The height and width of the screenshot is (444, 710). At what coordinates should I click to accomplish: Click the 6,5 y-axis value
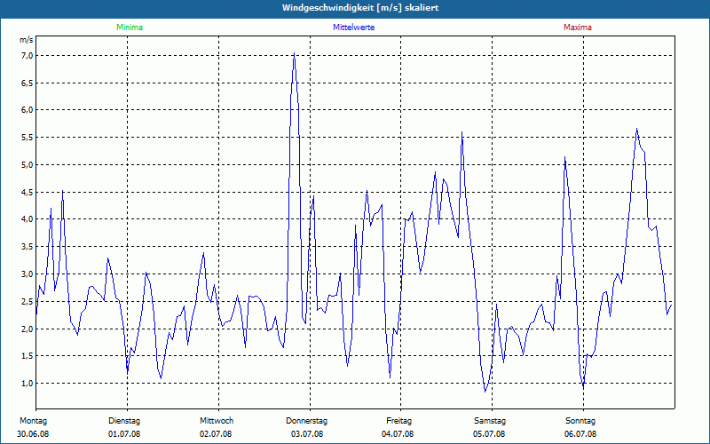pyautogui.click(x=28, y=83)
